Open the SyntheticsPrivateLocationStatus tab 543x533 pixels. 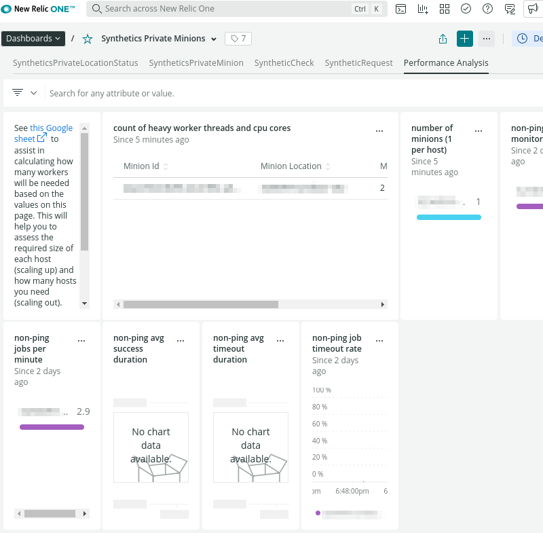(75, 62)
